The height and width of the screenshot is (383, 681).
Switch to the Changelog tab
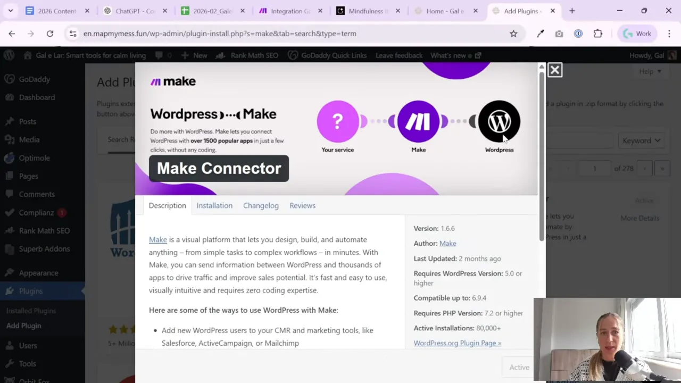(261, 205)
